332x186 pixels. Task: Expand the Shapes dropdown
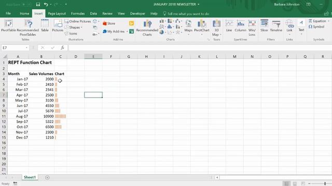click(81, 27)
